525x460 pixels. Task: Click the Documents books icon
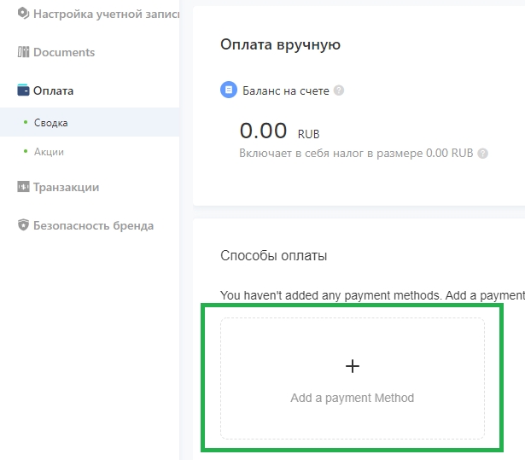click(23, 52)
